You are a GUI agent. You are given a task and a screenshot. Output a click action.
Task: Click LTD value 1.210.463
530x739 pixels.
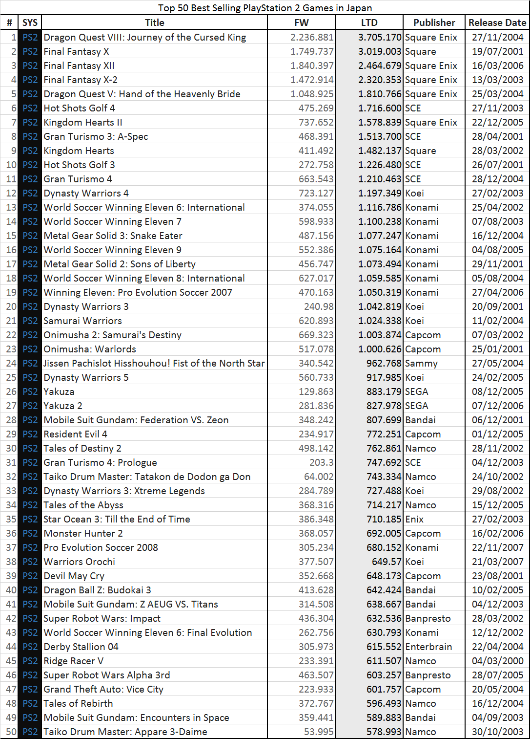380,179
